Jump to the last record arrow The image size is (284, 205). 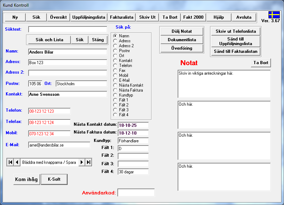click(88, 162)
